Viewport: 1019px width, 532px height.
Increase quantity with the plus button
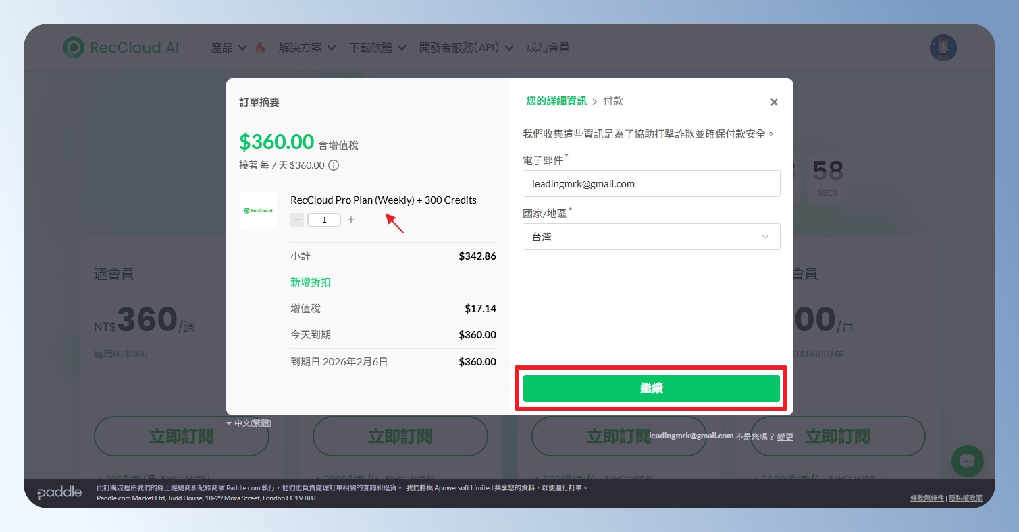click(x=351, y=220)
